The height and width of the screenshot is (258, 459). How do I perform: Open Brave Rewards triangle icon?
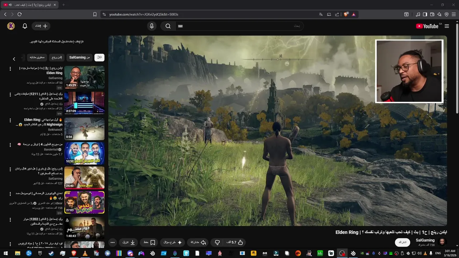coord(354,14)
